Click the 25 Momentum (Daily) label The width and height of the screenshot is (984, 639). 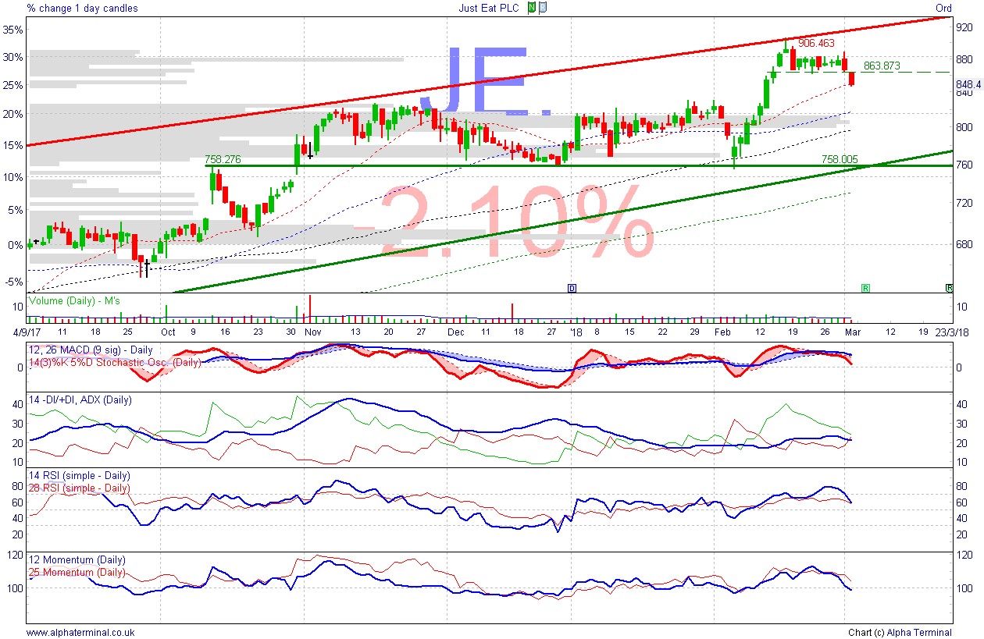(x=77, y=572)
